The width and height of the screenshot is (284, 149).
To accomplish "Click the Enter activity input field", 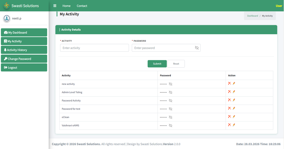I will 94,48.
